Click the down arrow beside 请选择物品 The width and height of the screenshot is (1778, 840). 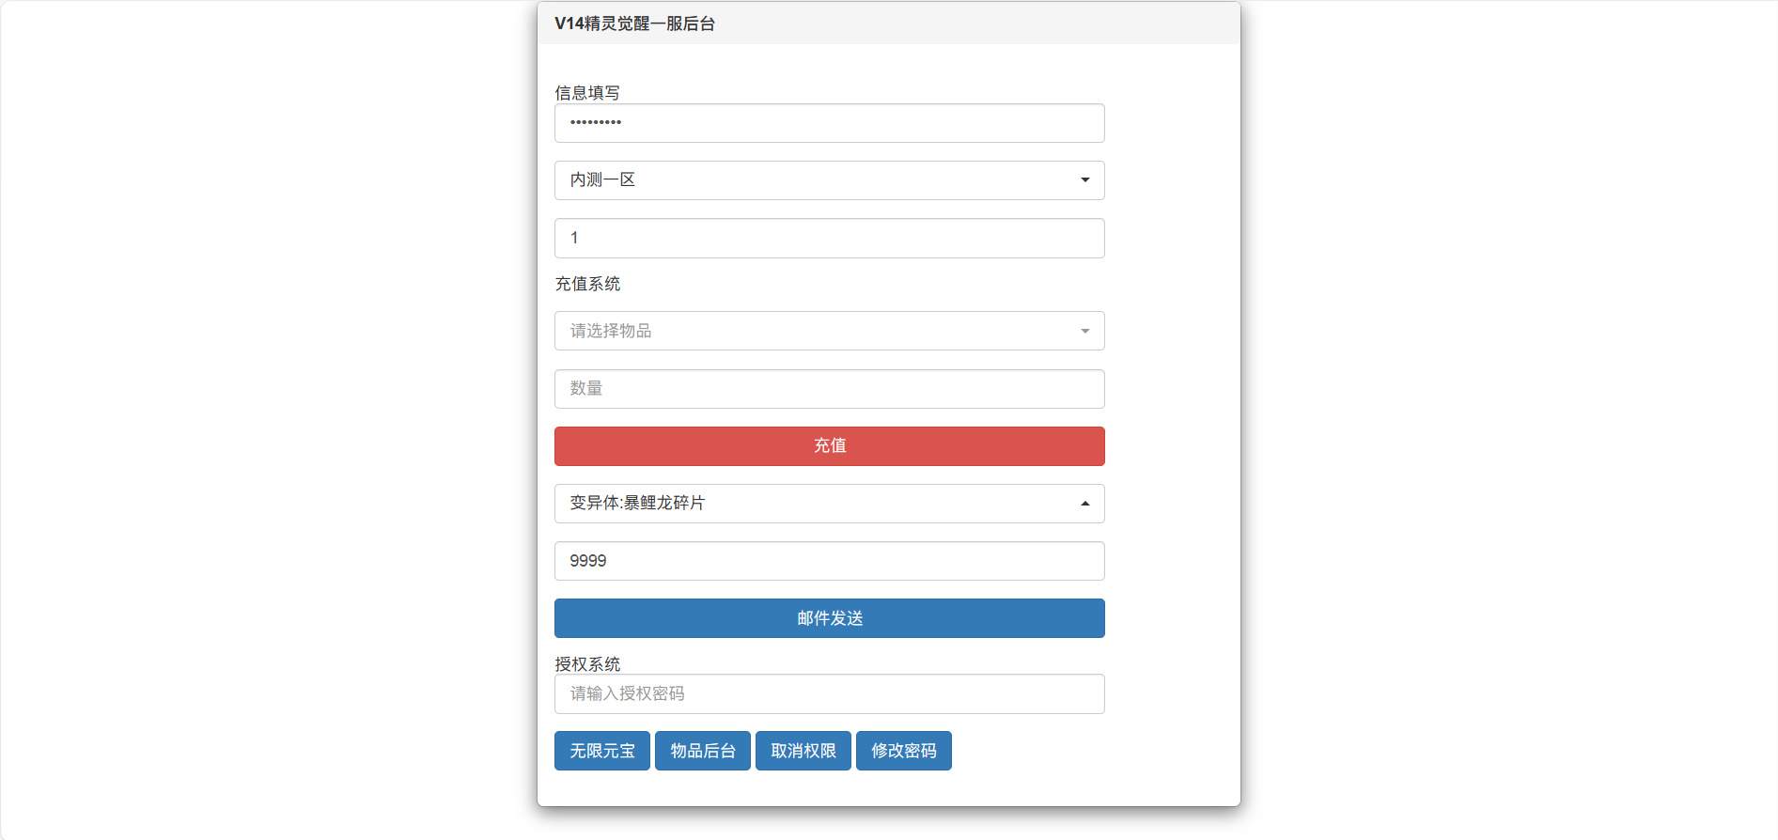pos(1084,331)
